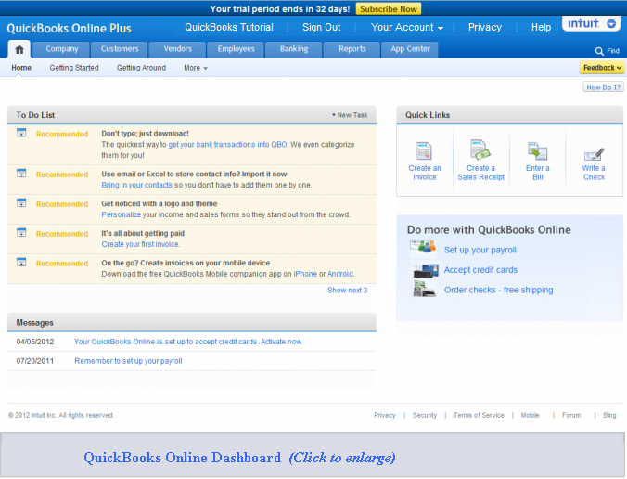Viewport: 627px width, 479px height.
Task: Click the Create an Invoice icon
Action: (x=424, y=151)
